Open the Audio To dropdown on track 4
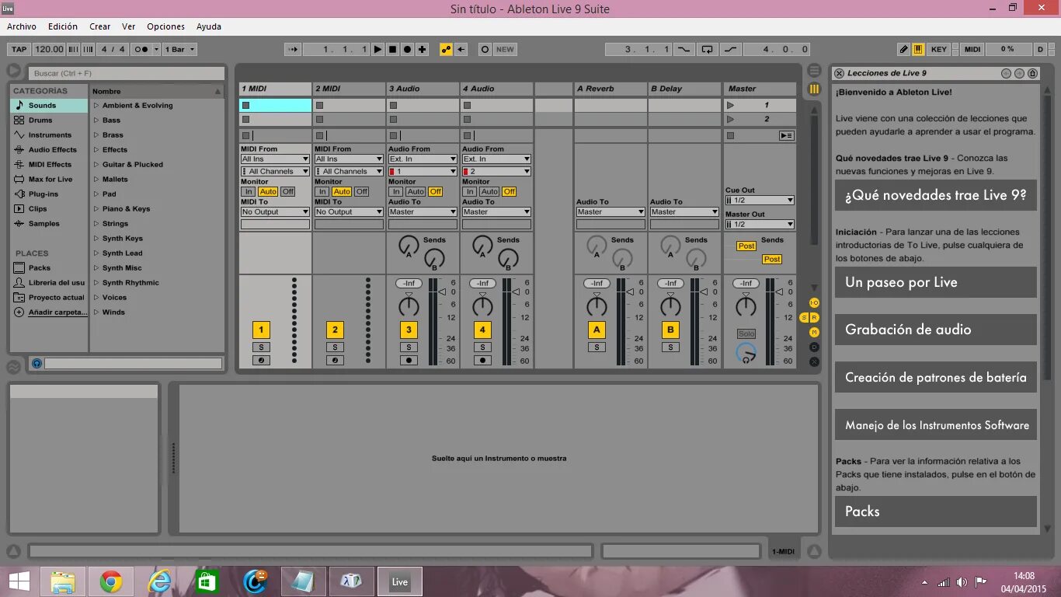The width and height of the screenshot is (1061, 597). [496, 211]
